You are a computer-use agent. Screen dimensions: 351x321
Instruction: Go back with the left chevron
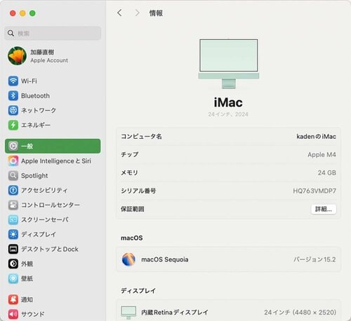click(119, 13)
